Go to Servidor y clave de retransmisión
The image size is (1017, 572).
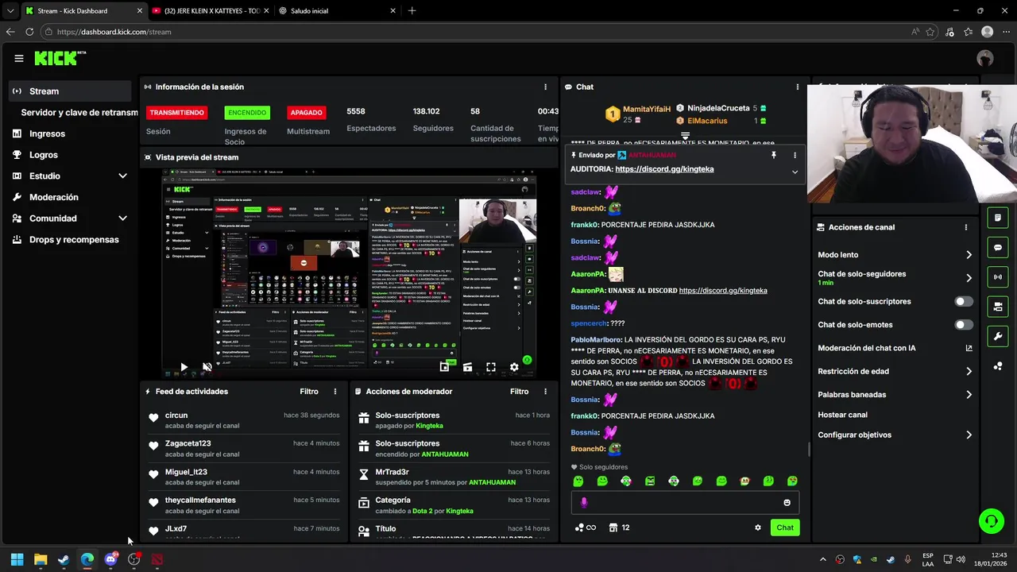[79, 113]
